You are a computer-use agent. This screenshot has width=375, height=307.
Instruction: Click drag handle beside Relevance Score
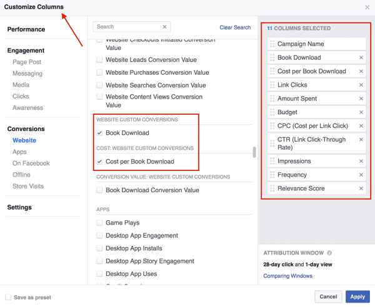[x=272, y=188]
